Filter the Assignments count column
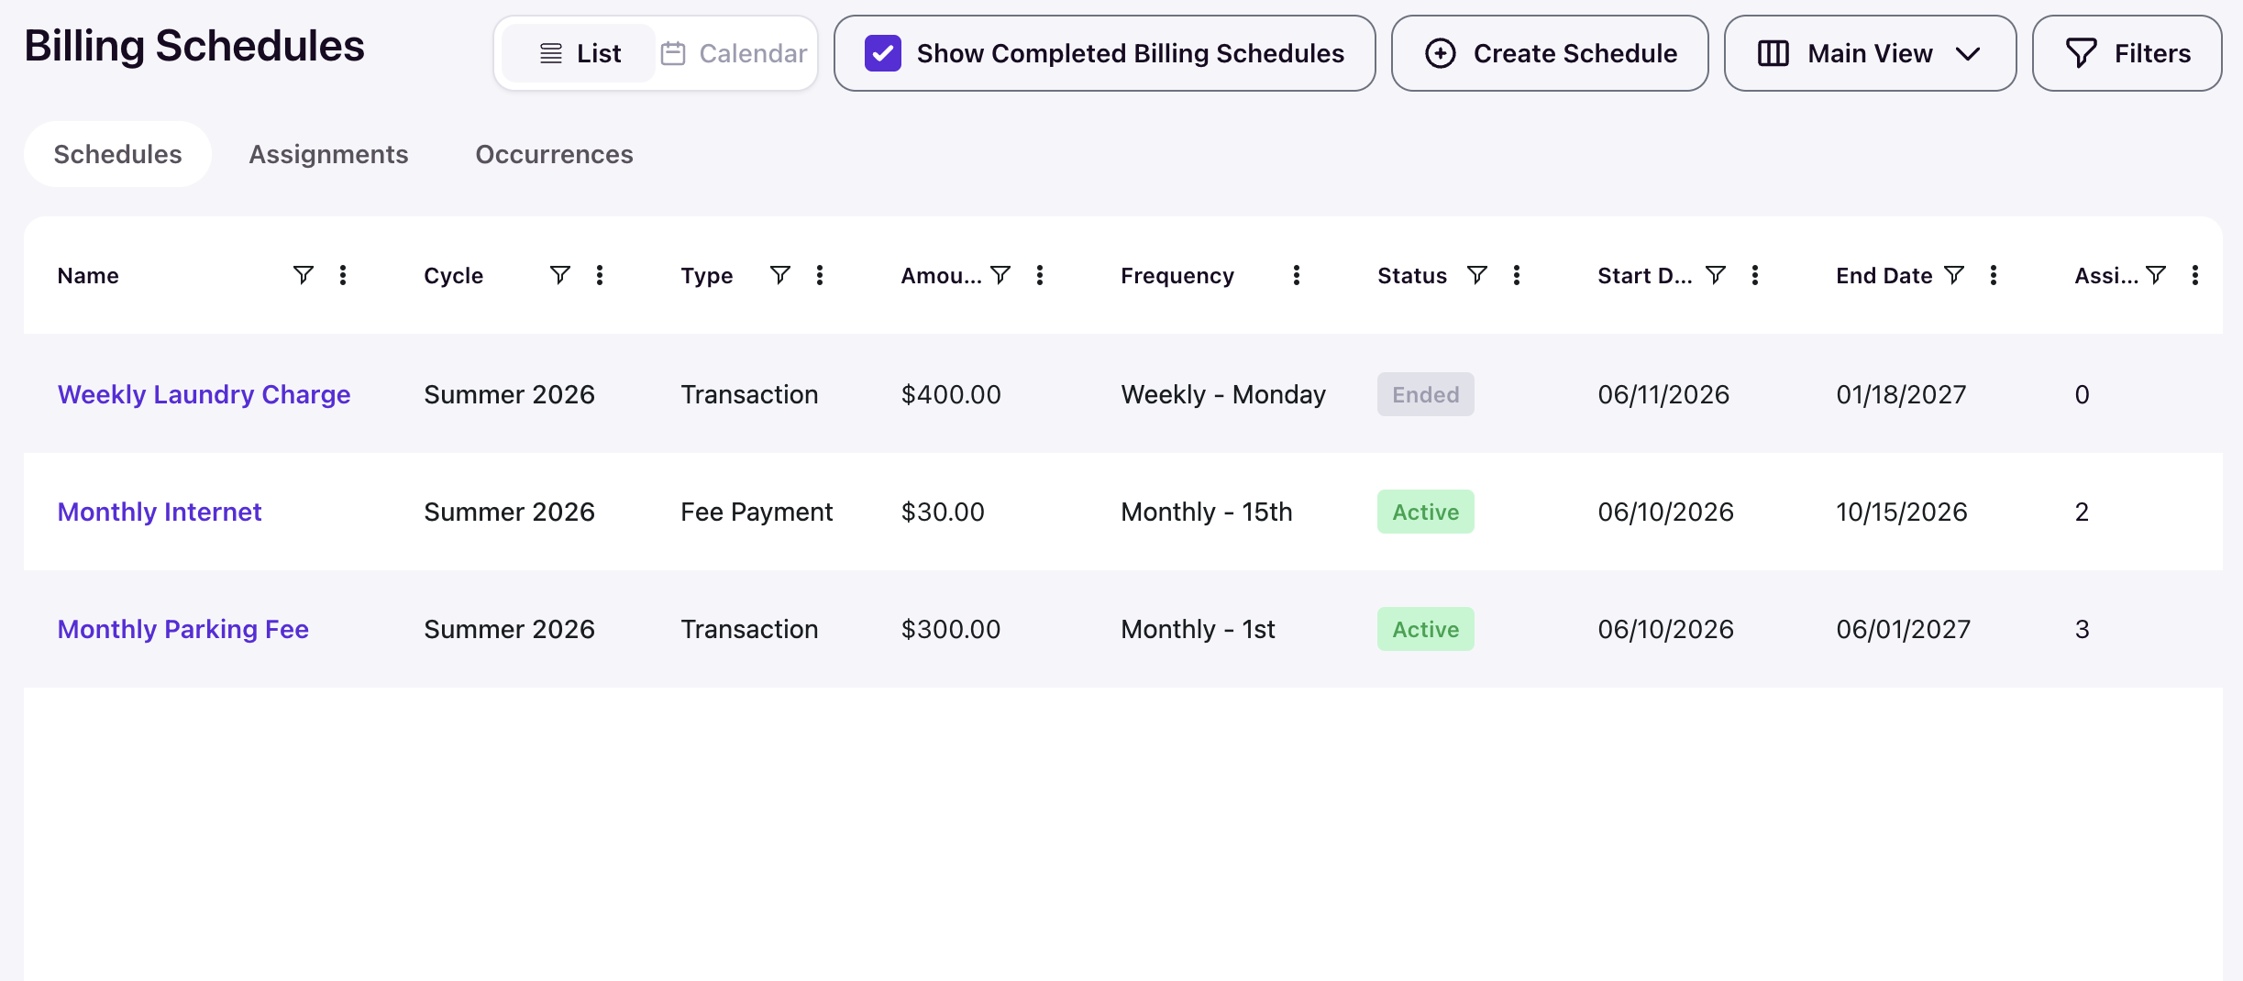The image size is (2243, 981). (x=2156, y=275)
